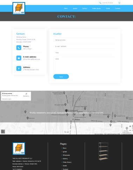Click the blue e-mail envelope icon
The image size is (133, 170).
19,58
